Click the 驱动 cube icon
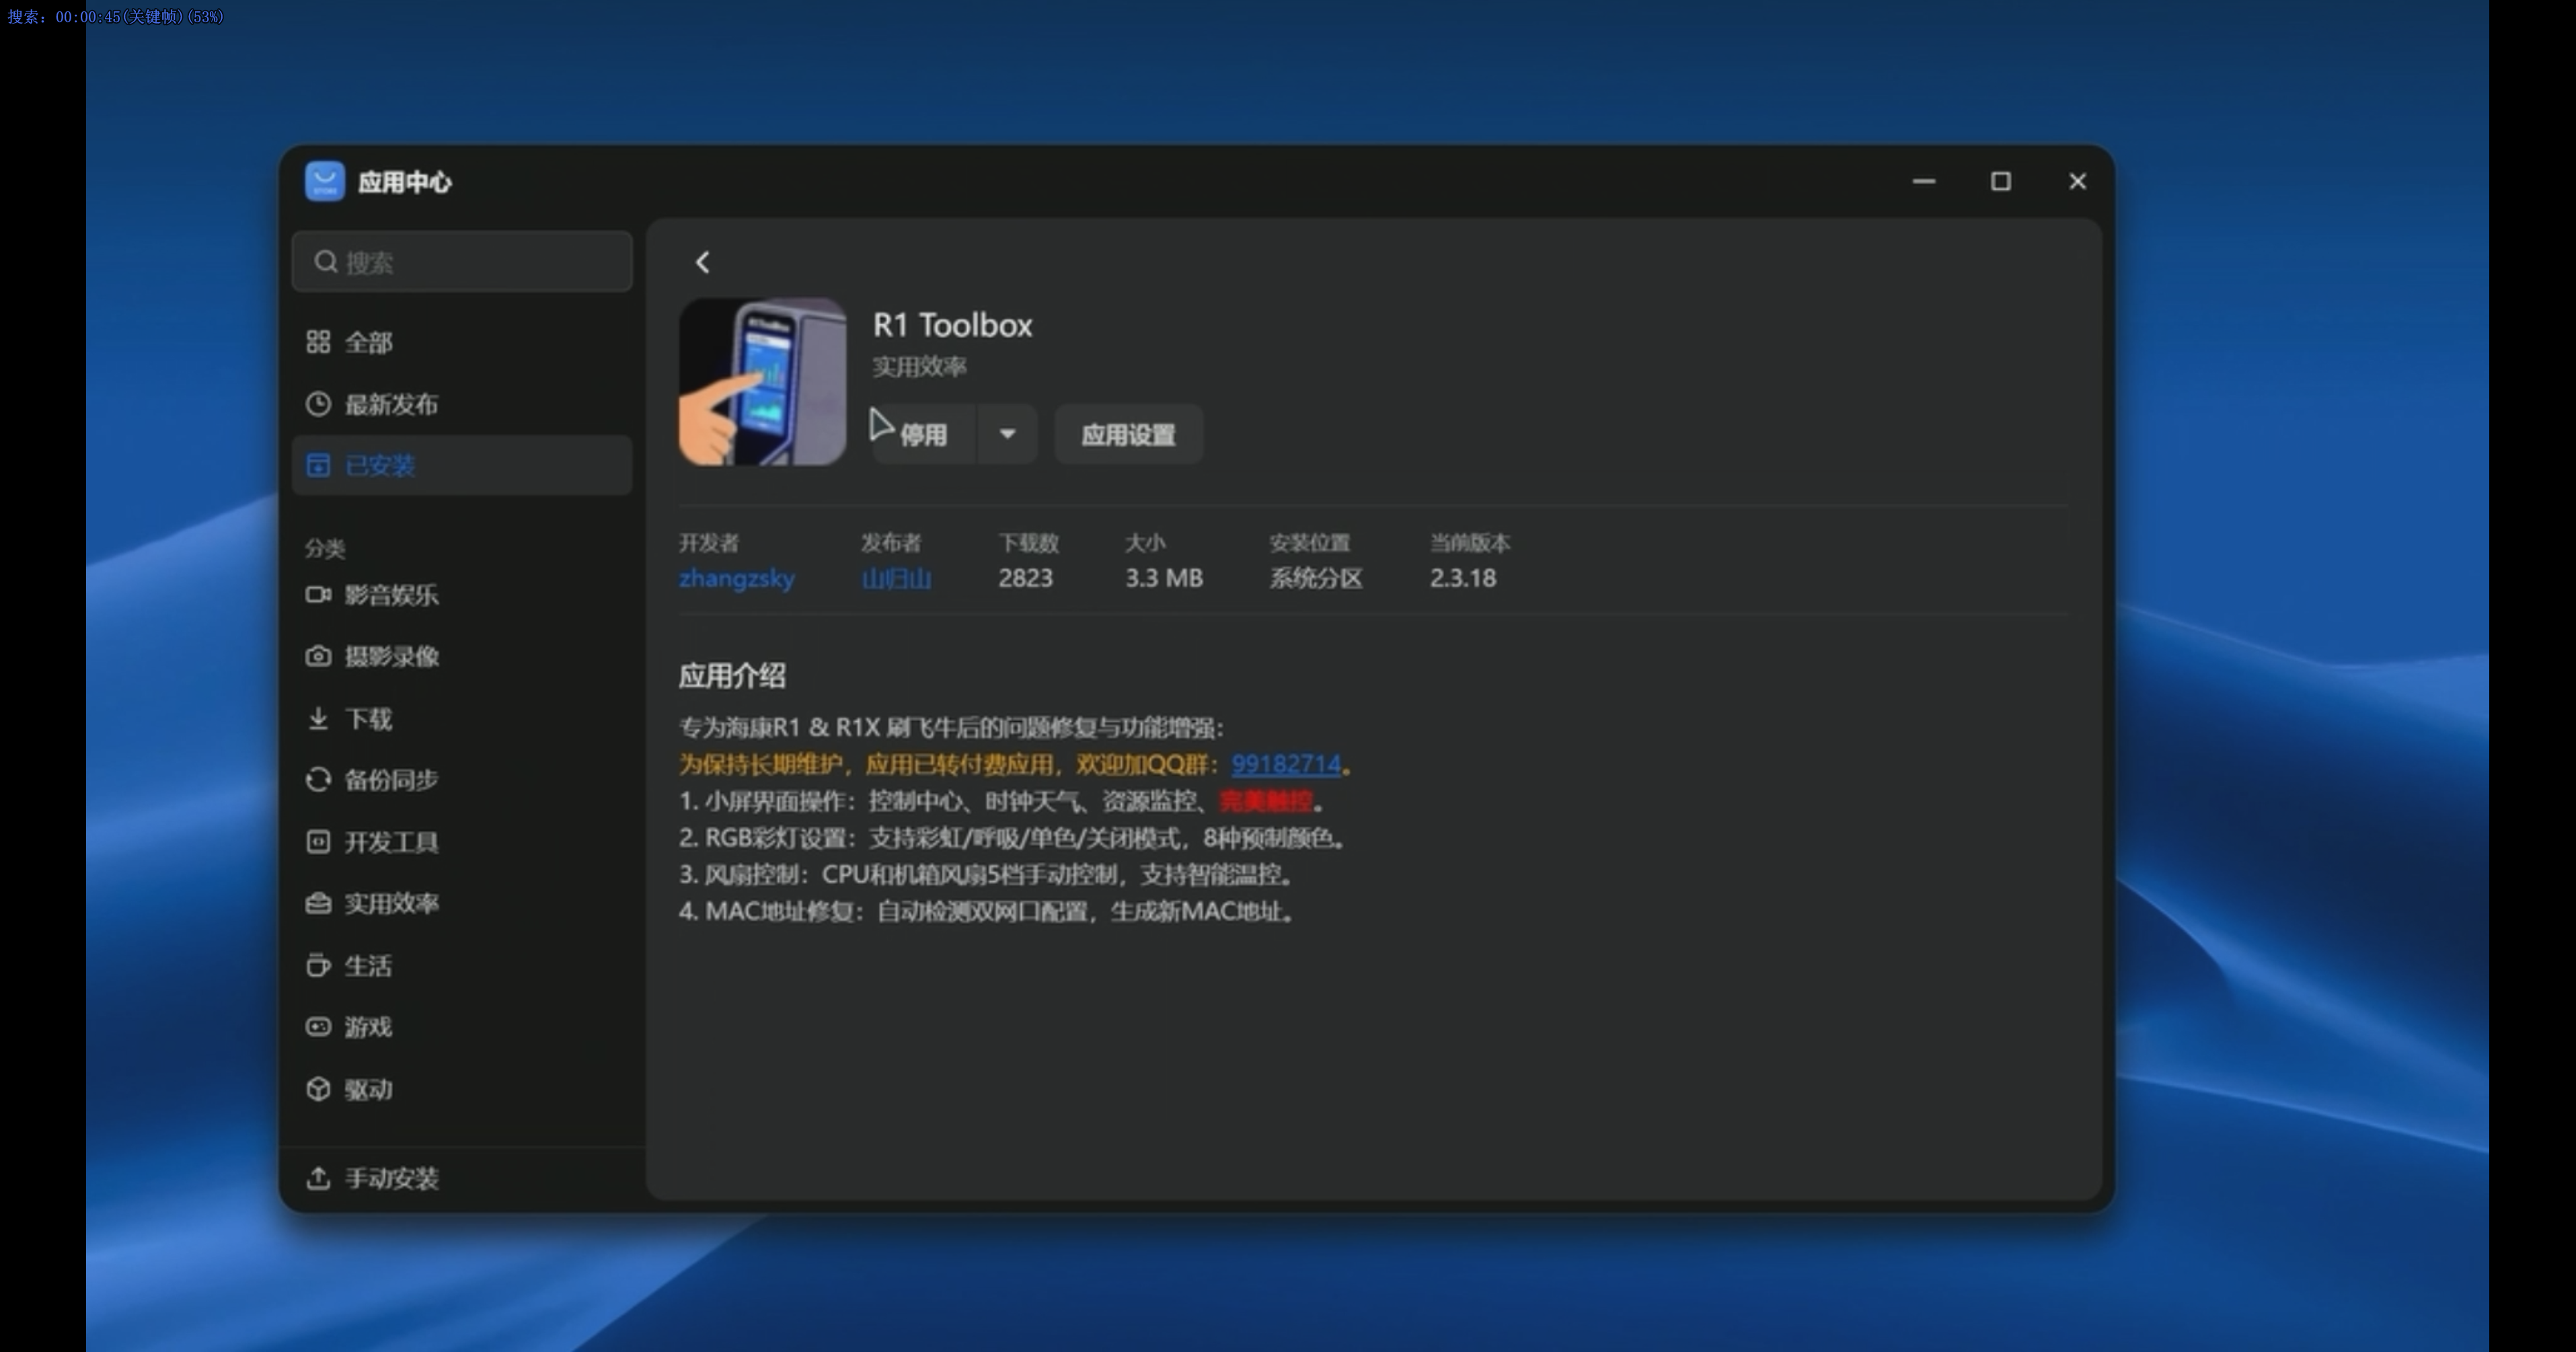2576x1352 pixels. tap(318, 1089)
